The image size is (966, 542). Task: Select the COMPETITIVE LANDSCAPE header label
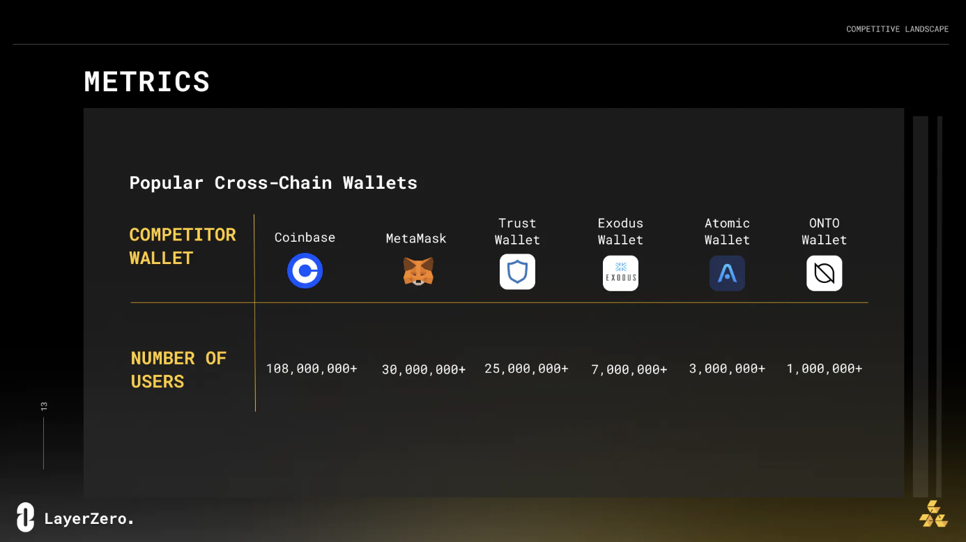(897, 29)
